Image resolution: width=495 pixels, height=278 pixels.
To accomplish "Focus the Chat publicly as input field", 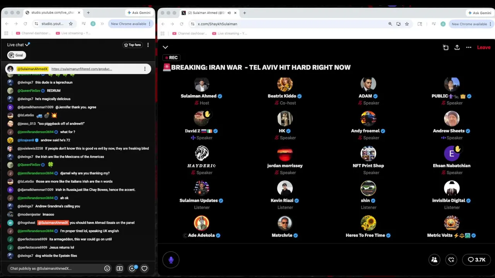I will click(54, 268).
